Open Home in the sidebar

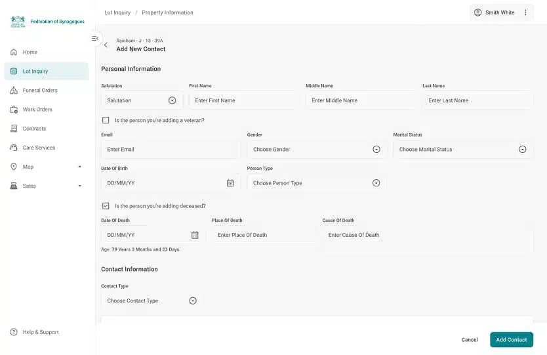pos(47,52)
